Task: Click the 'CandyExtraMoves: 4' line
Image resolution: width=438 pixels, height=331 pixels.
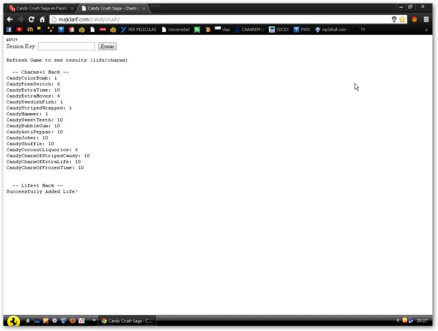Action: tap(33, 96)
